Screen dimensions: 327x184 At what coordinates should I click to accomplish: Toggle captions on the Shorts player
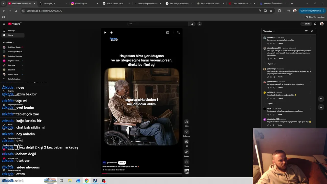168,32
